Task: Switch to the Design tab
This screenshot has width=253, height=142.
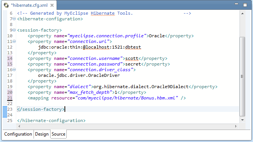Action: (42, 134)
